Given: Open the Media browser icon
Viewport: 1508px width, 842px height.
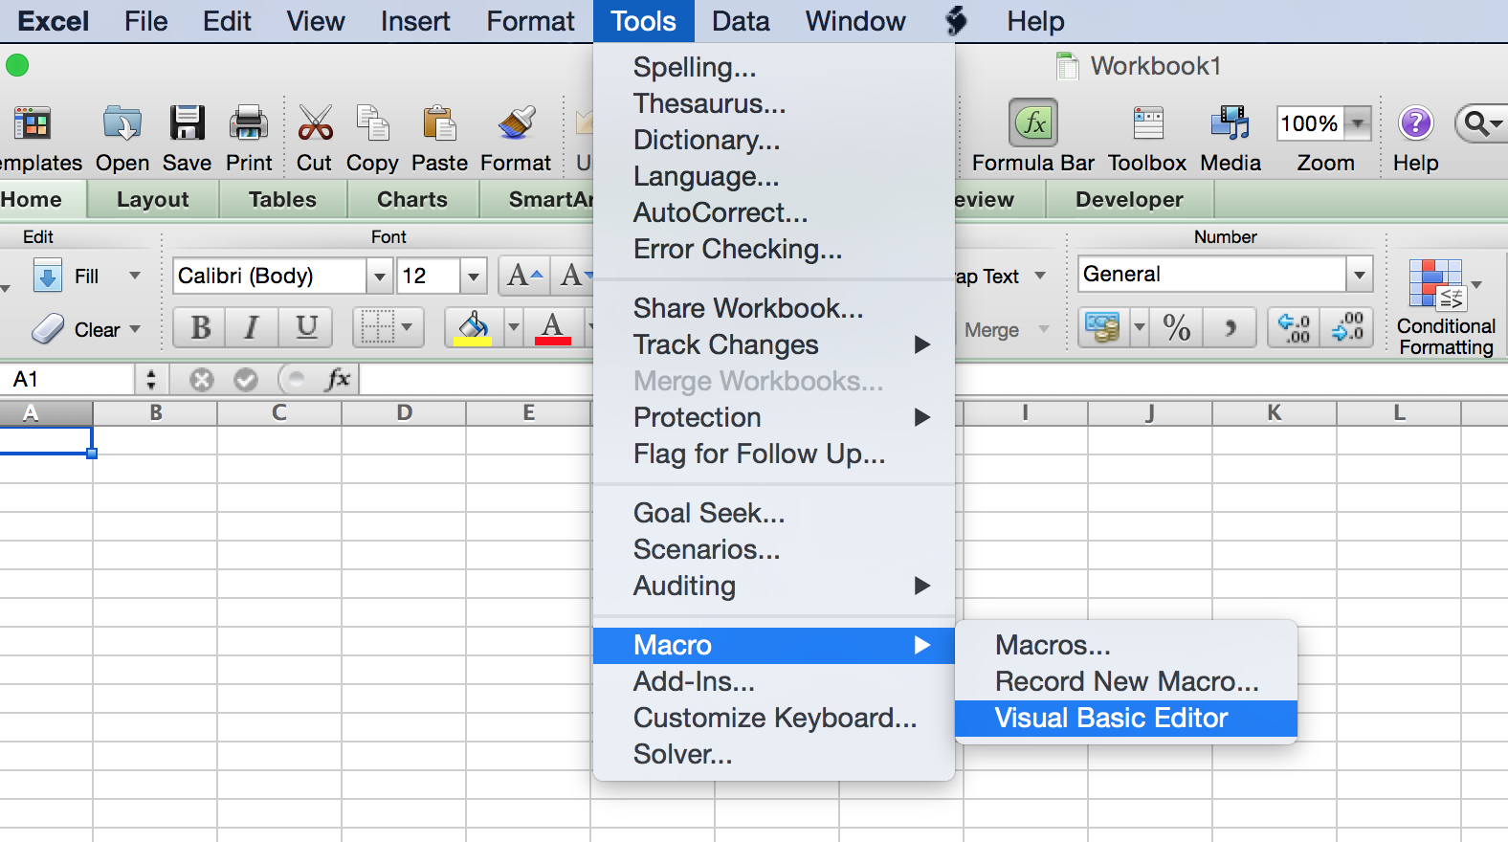Looking at the screenshot, I should [1230, 124].
